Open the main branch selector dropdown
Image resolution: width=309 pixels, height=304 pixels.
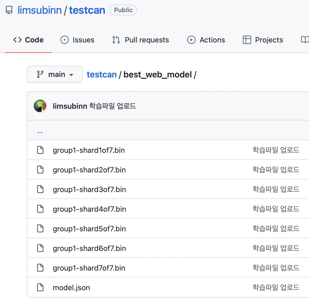click(55, 74)
